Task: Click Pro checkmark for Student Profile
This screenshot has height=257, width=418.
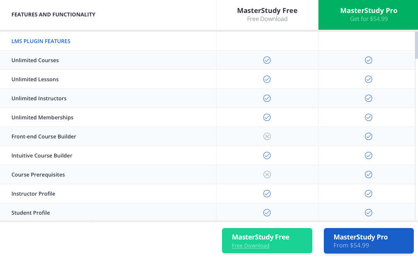Action: pyautogui.click(x=368, y=213)
